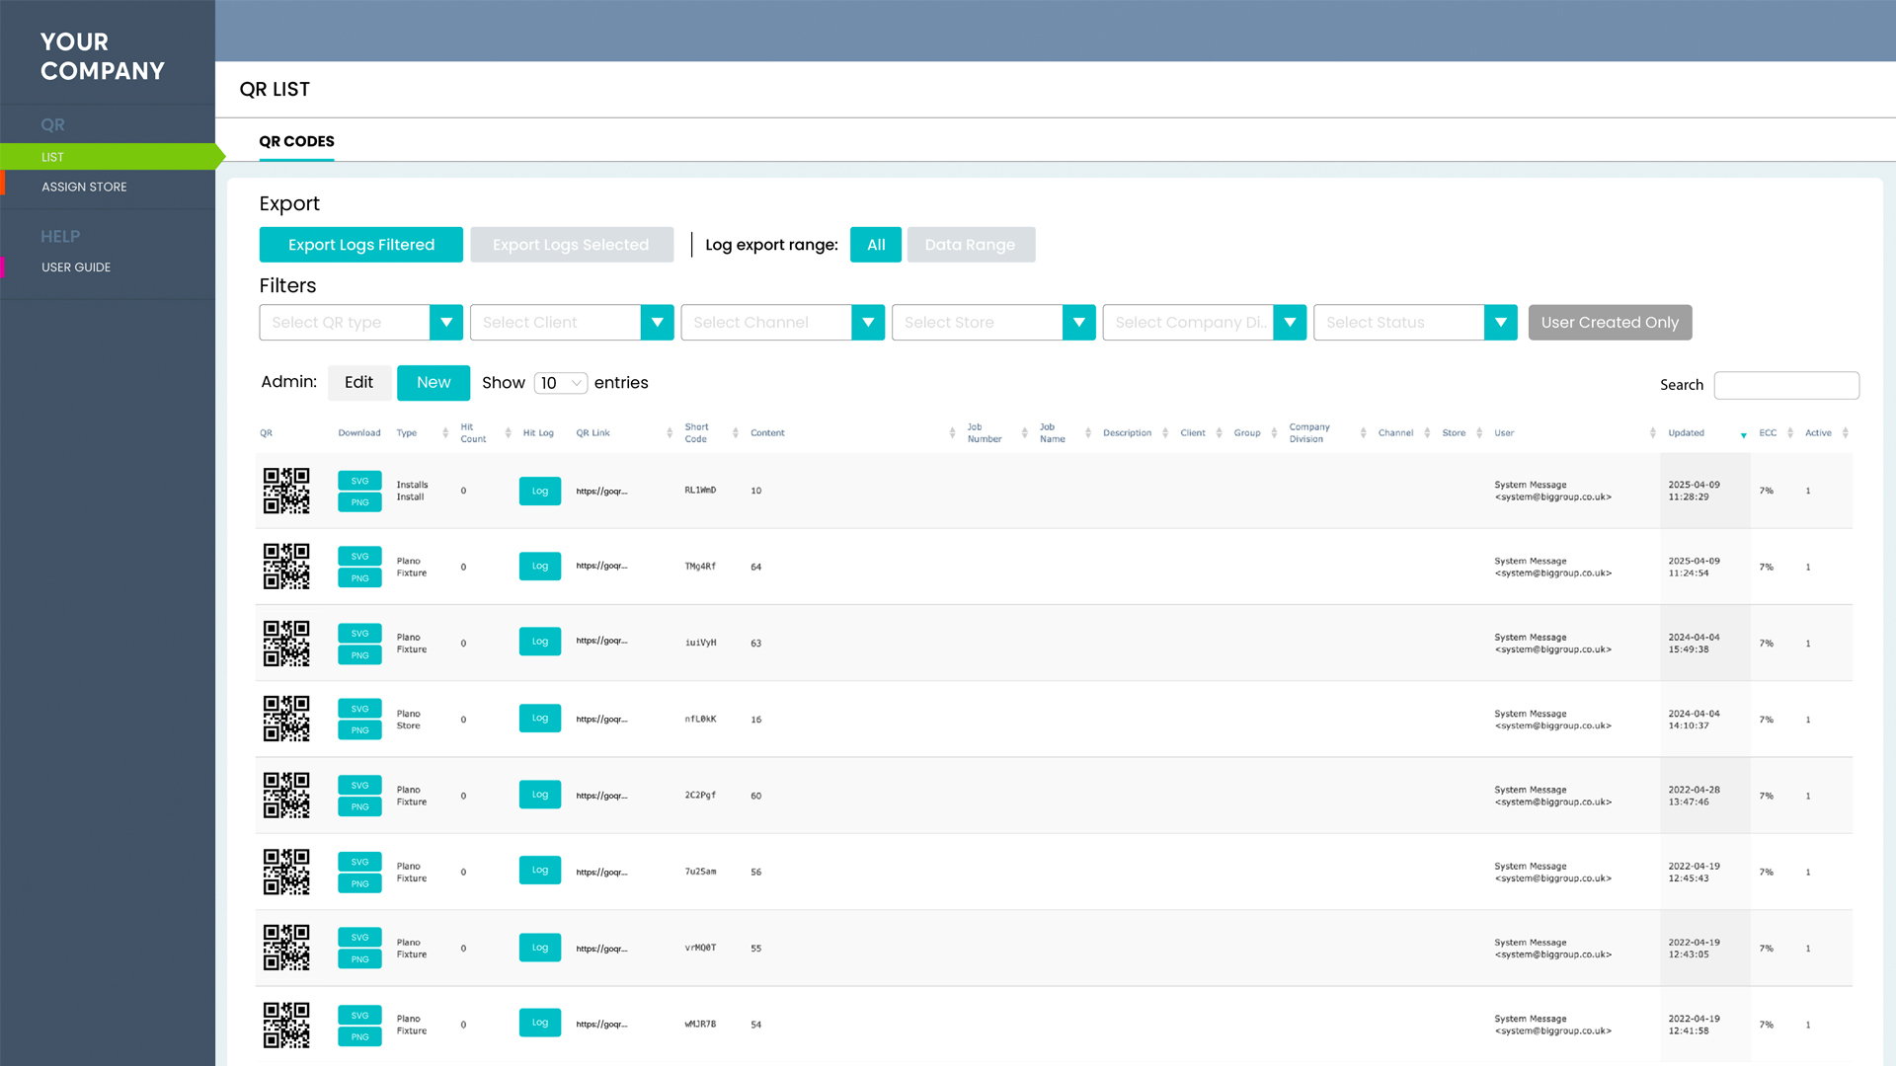Image resolution: width=1896 pixels, height=1066 pixels.
Task: Open the Select Channel dropdown
Action: click(782, 323)
